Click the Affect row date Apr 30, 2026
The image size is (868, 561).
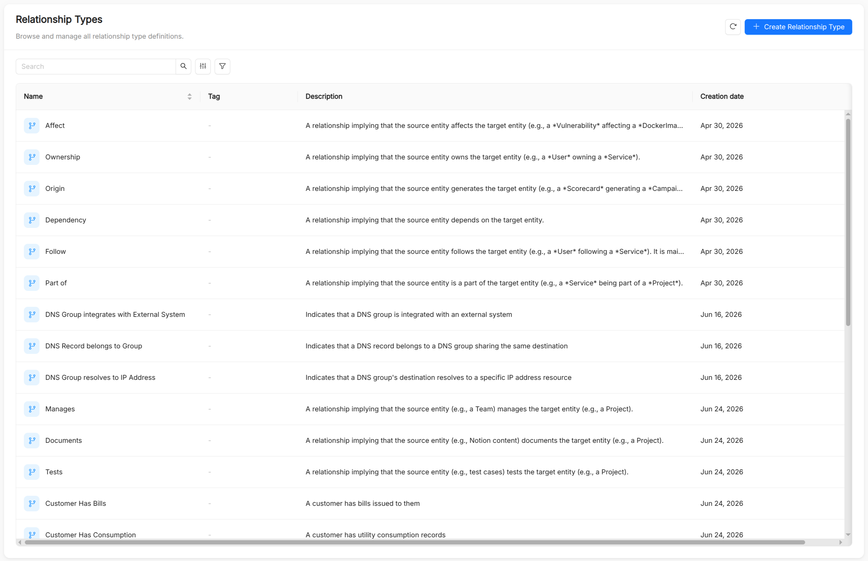721,126
